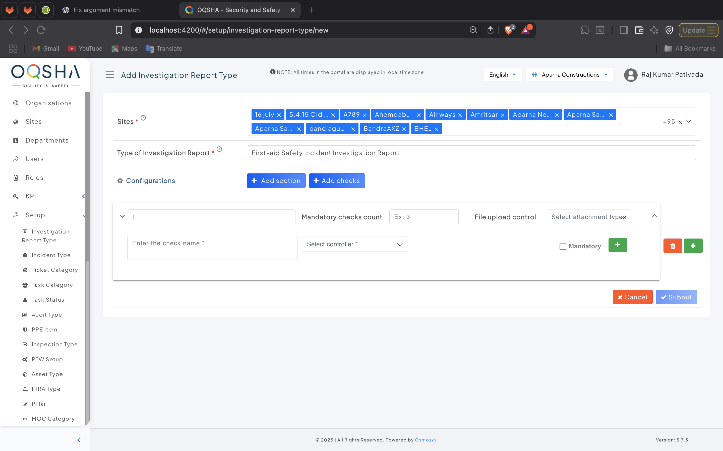Open Select controller dropdown

pos(354,244)
